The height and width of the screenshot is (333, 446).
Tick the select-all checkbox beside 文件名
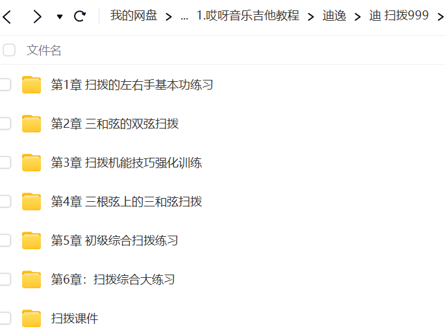pyautogui.click(x=9, y=50)
